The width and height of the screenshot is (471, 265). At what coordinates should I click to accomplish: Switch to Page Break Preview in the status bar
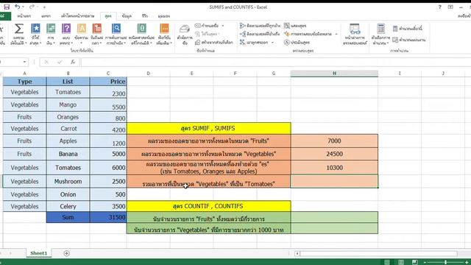415,262
